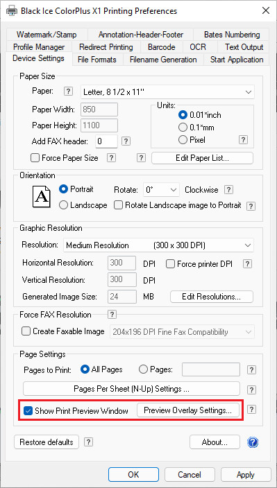Click help icon next to Force printer DPI
The width and height of the screenshot is (277, 488).
[x=247, y=264]
